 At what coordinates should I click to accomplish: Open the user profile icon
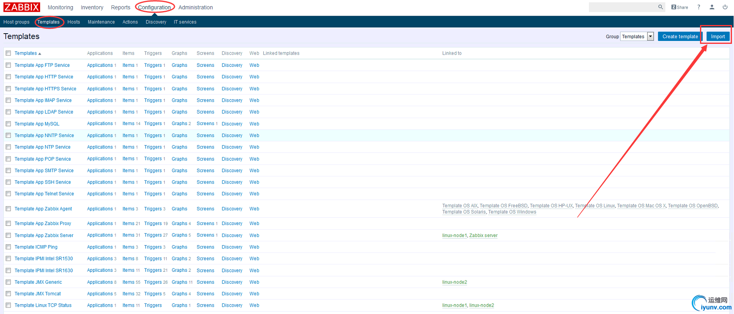pyautogui.click(x=712, y=7)
